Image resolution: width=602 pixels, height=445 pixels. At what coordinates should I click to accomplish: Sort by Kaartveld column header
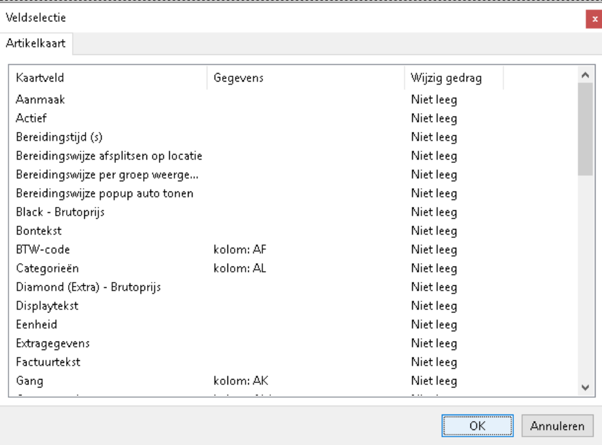(108, 78)
